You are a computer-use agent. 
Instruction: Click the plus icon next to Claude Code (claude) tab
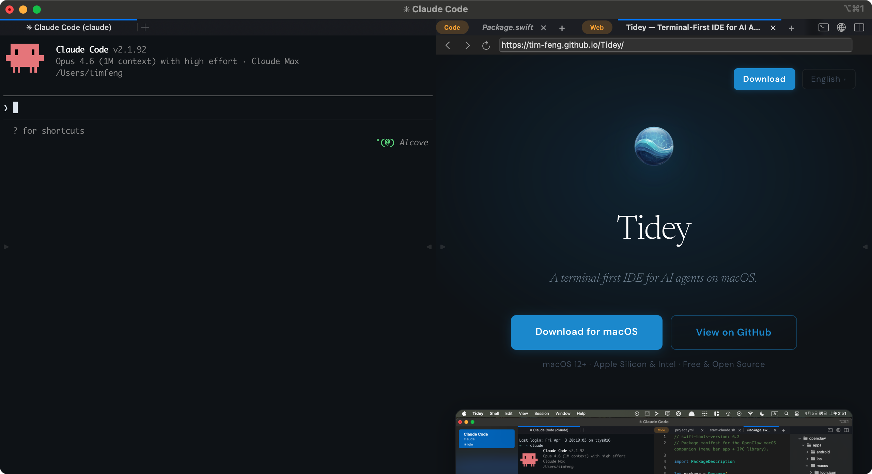pos(144,27)
